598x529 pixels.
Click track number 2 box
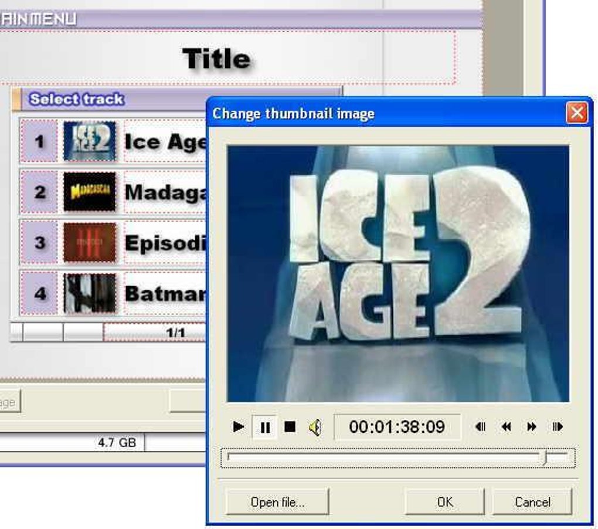(x=39, y=192)
